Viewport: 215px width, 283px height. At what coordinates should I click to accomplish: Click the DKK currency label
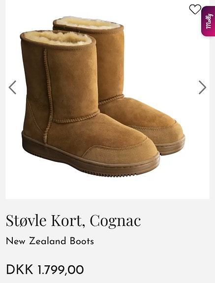20,270
